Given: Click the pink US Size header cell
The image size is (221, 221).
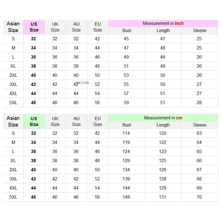Looking at the screenshot, I should 34,27.
